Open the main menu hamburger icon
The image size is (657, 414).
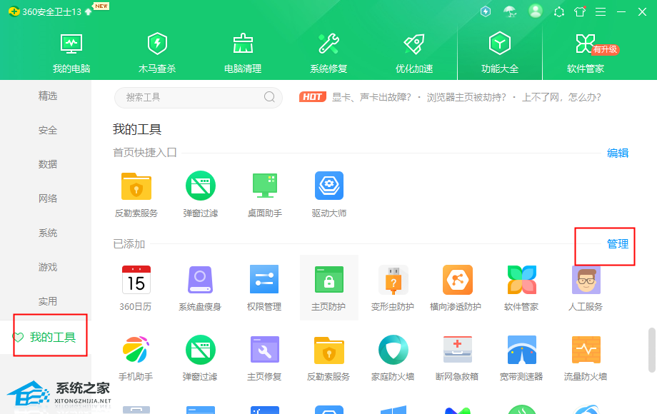[x=601, y=12]
